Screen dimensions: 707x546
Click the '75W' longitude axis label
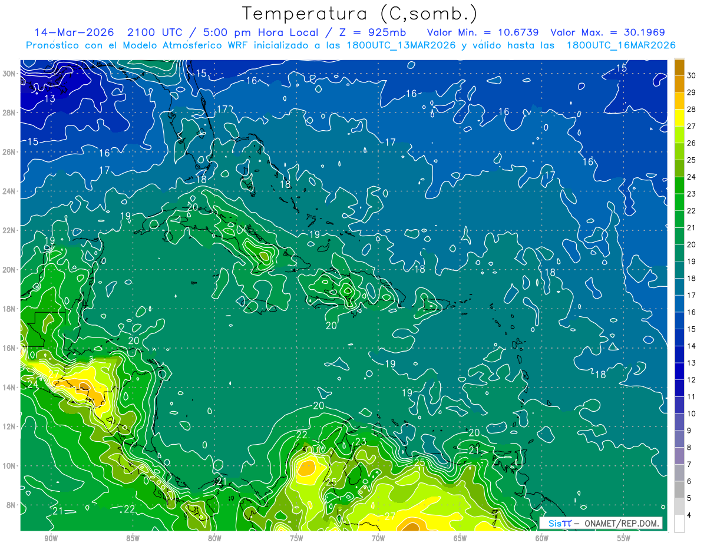point(296,538)
